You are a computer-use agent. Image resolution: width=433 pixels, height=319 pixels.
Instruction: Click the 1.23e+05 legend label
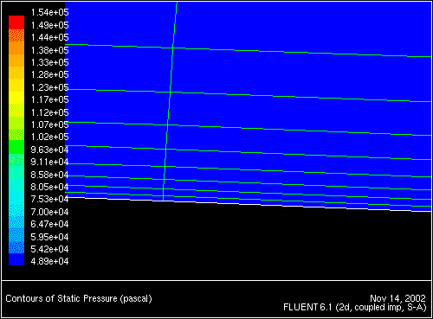[49, 87]
